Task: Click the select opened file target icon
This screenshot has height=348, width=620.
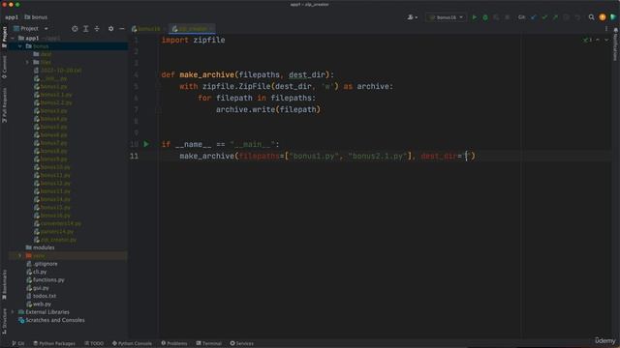Action: (75, 29)
